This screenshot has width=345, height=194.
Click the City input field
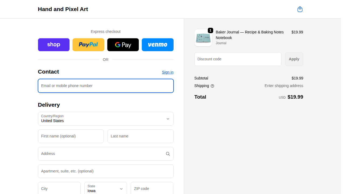pos(59,189)
